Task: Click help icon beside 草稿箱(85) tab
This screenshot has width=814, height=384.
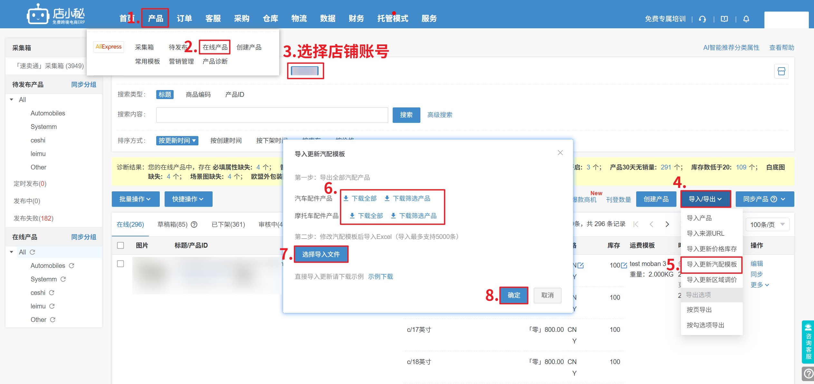Action: (194, 224)
